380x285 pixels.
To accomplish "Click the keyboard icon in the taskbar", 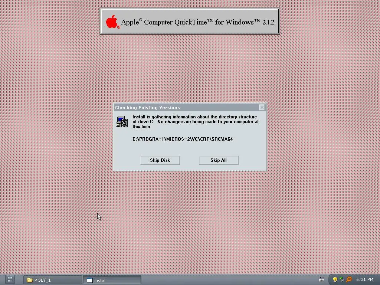I will 321,280.
